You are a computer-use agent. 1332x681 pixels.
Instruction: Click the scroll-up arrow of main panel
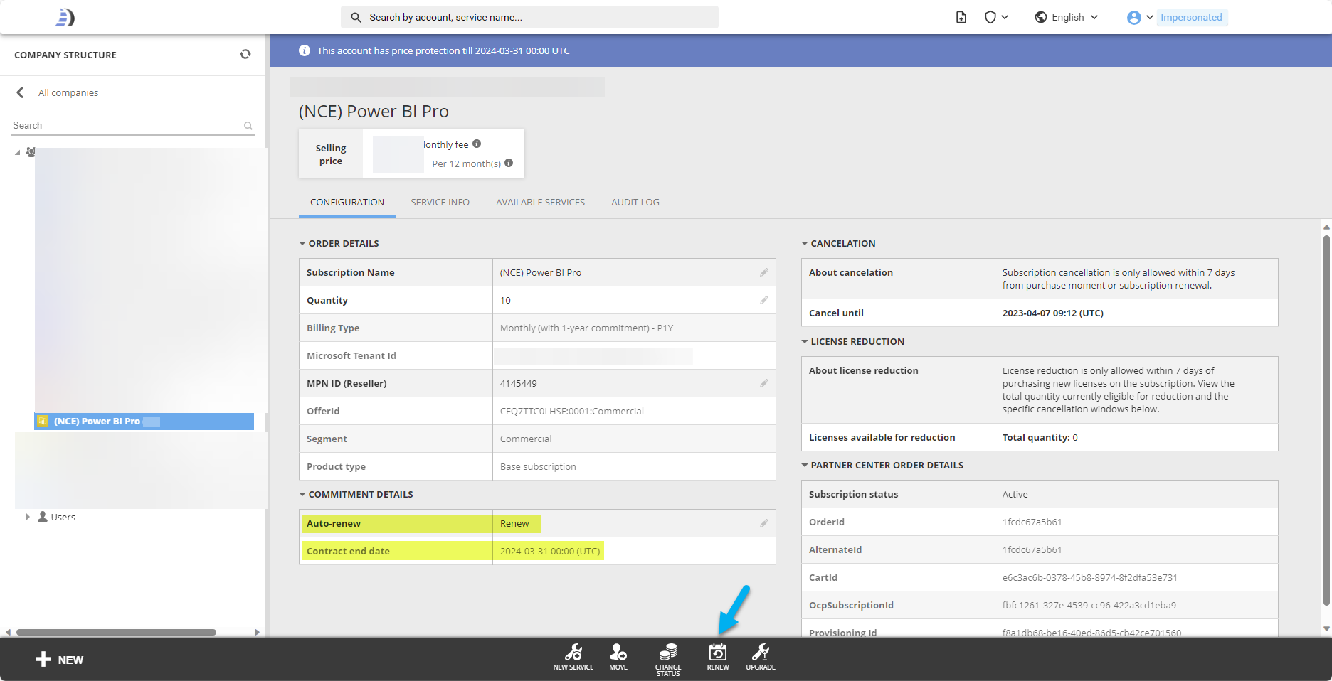tap(1326, 227)
